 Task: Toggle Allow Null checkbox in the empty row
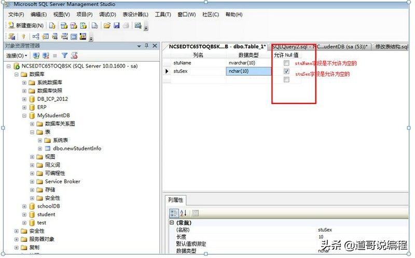[x=286, y=79]
